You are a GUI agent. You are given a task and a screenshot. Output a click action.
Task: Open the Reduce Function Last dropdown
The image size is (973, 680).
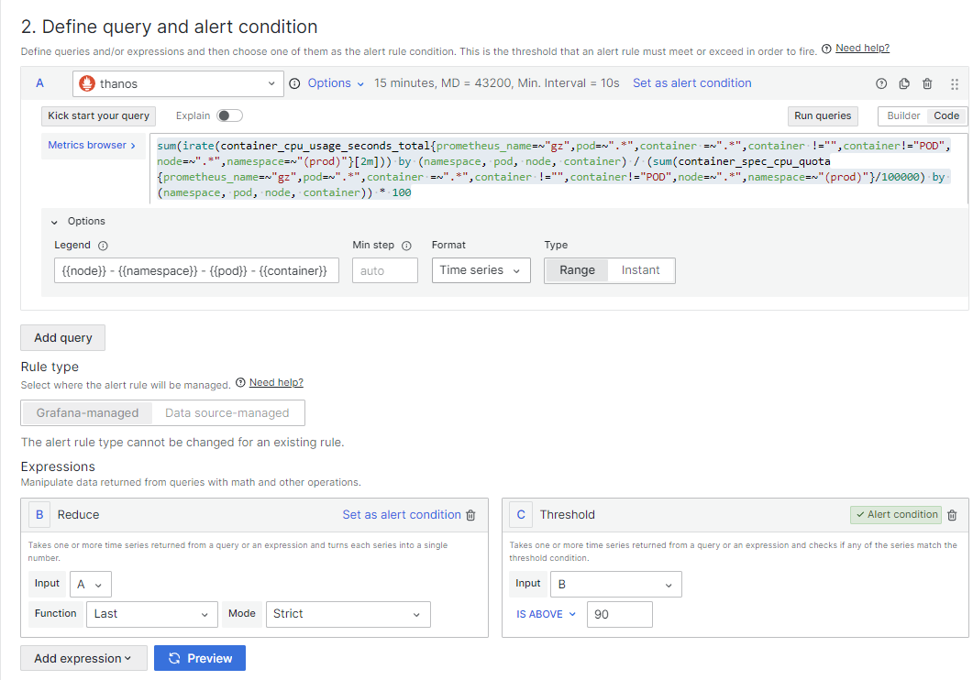click(152, 614)
